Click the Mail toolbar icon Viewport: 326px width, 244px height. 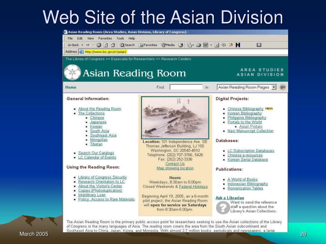pos(189,45)
